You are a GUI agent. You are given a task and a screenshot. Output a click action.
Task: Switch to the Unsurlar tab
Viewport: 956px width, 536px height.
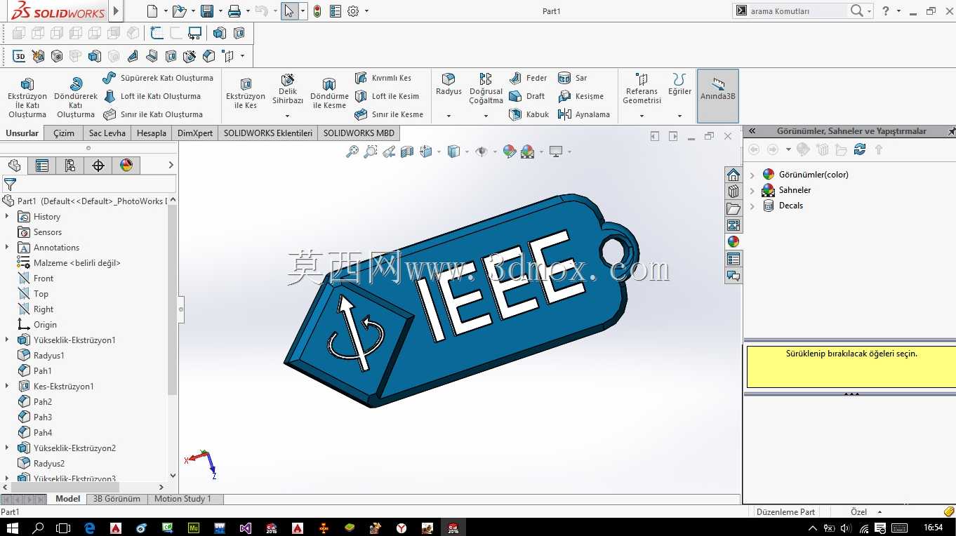click(x=22, y=133)
